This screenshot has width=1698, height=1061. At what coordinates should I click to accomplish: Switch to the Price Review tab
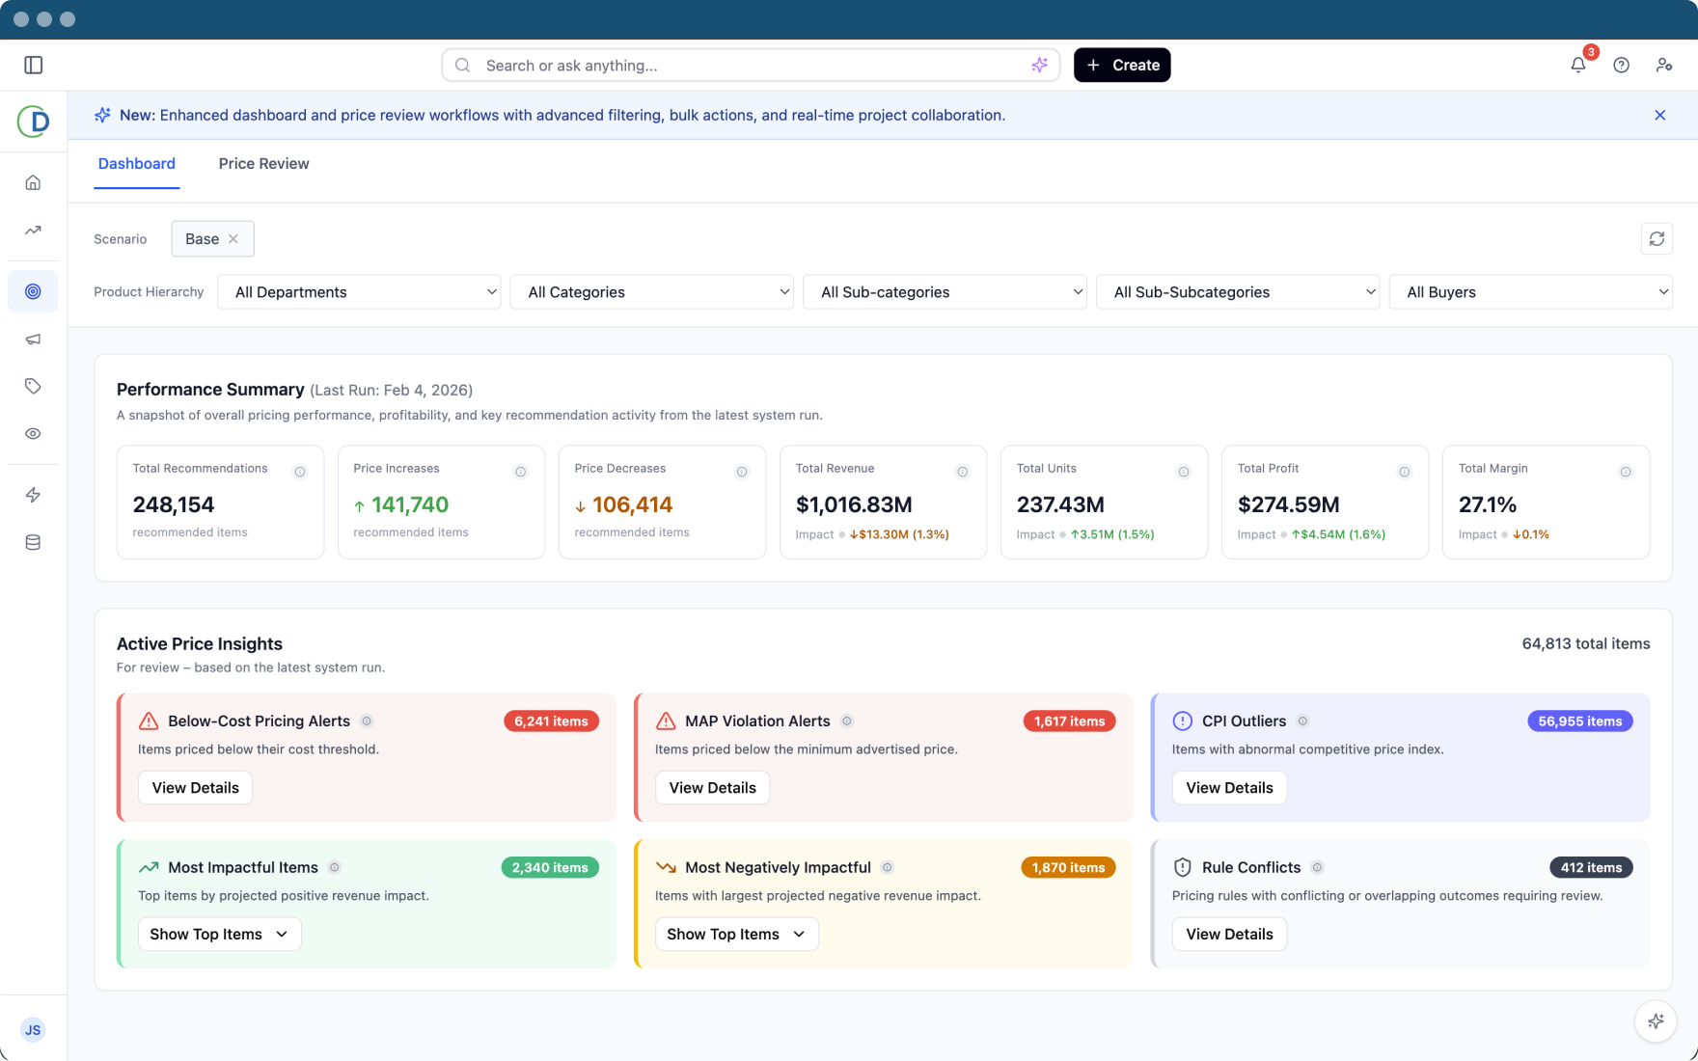[263, 164]
